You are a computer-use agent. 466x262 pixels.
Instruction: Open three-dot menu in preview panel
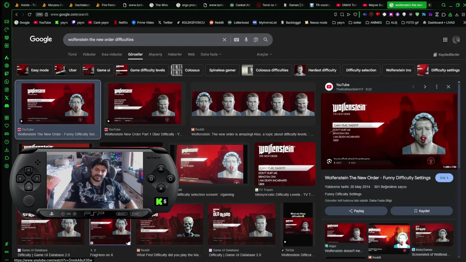(437, 87)
